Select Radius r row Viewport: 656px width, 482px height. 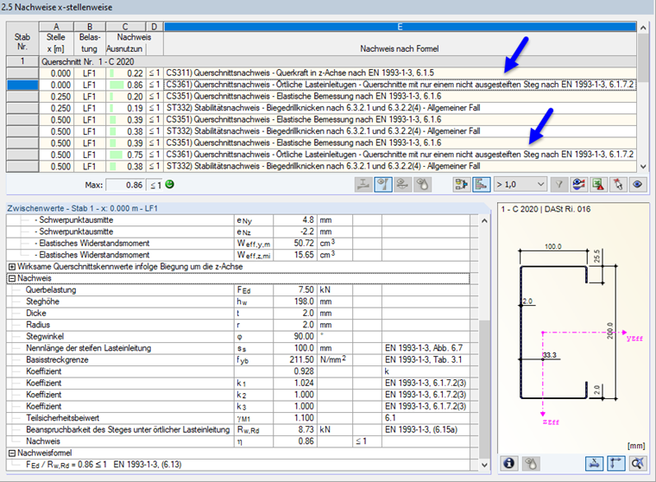point(238,325)
